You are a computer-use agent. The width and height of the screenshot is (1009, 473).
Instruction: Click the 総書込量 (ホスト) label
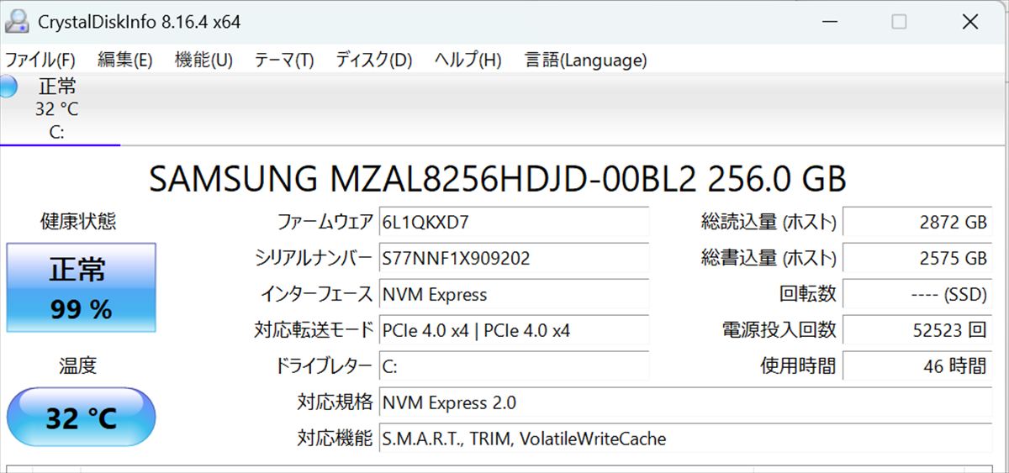(x=769, y=258)
